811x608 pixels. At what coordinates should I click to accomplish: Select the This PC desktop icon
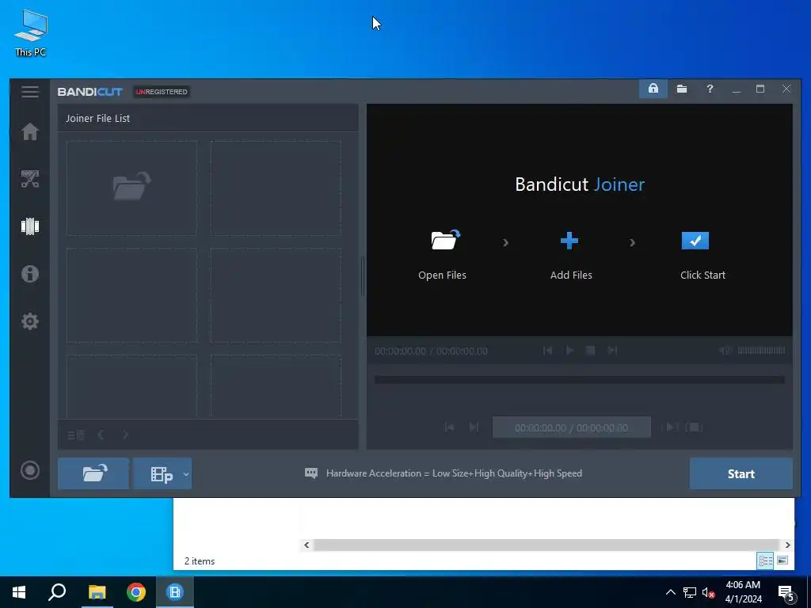(31, 33)
